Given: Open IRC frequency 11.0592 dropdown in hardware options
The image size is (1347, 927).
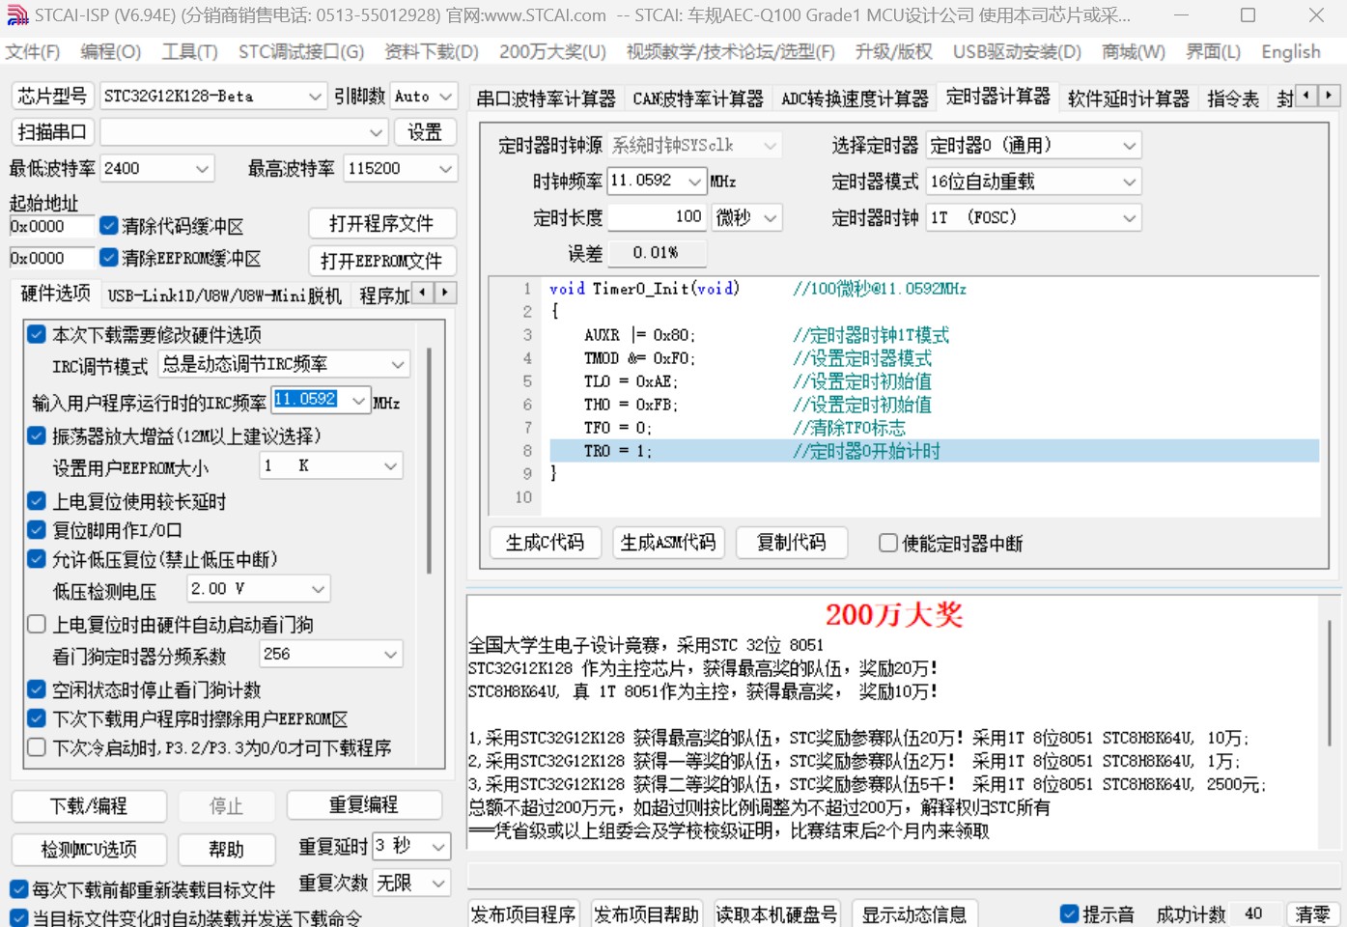Looking at the screenshot, I should click(321, 400).
